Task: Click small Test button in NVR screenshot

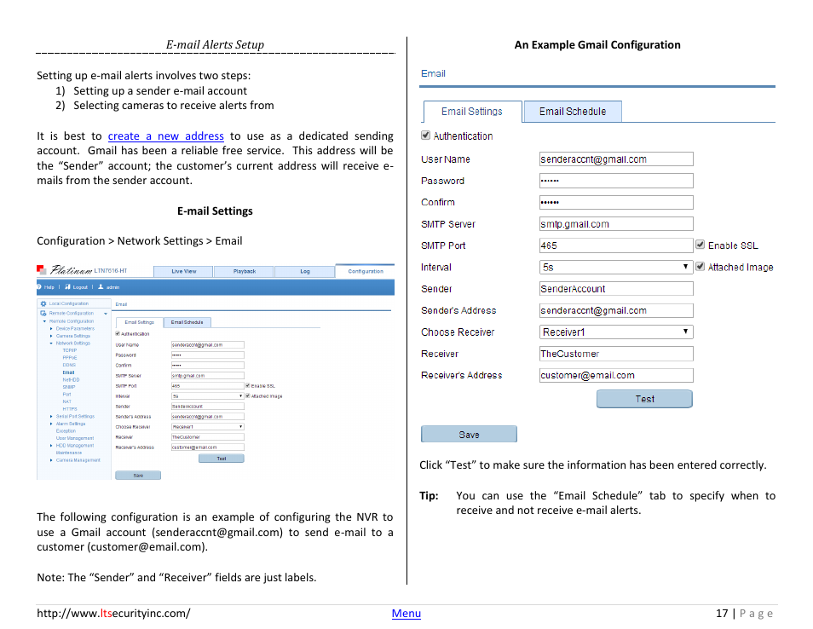Action: tap(222, 459)
